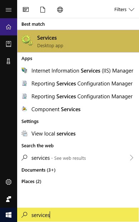Screen dimensions: 139x222
Task: Open web results chevron arrow
Action: tap(131, 158)
